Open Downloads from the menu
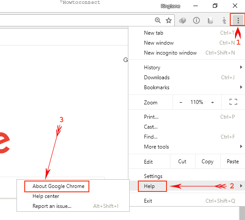Screen dimensions: 245x220 187,78
